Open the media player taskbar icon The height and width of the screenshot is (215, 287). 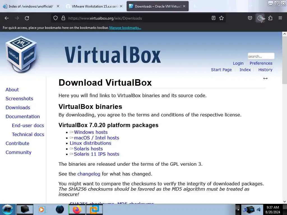[x=41, y=209]
